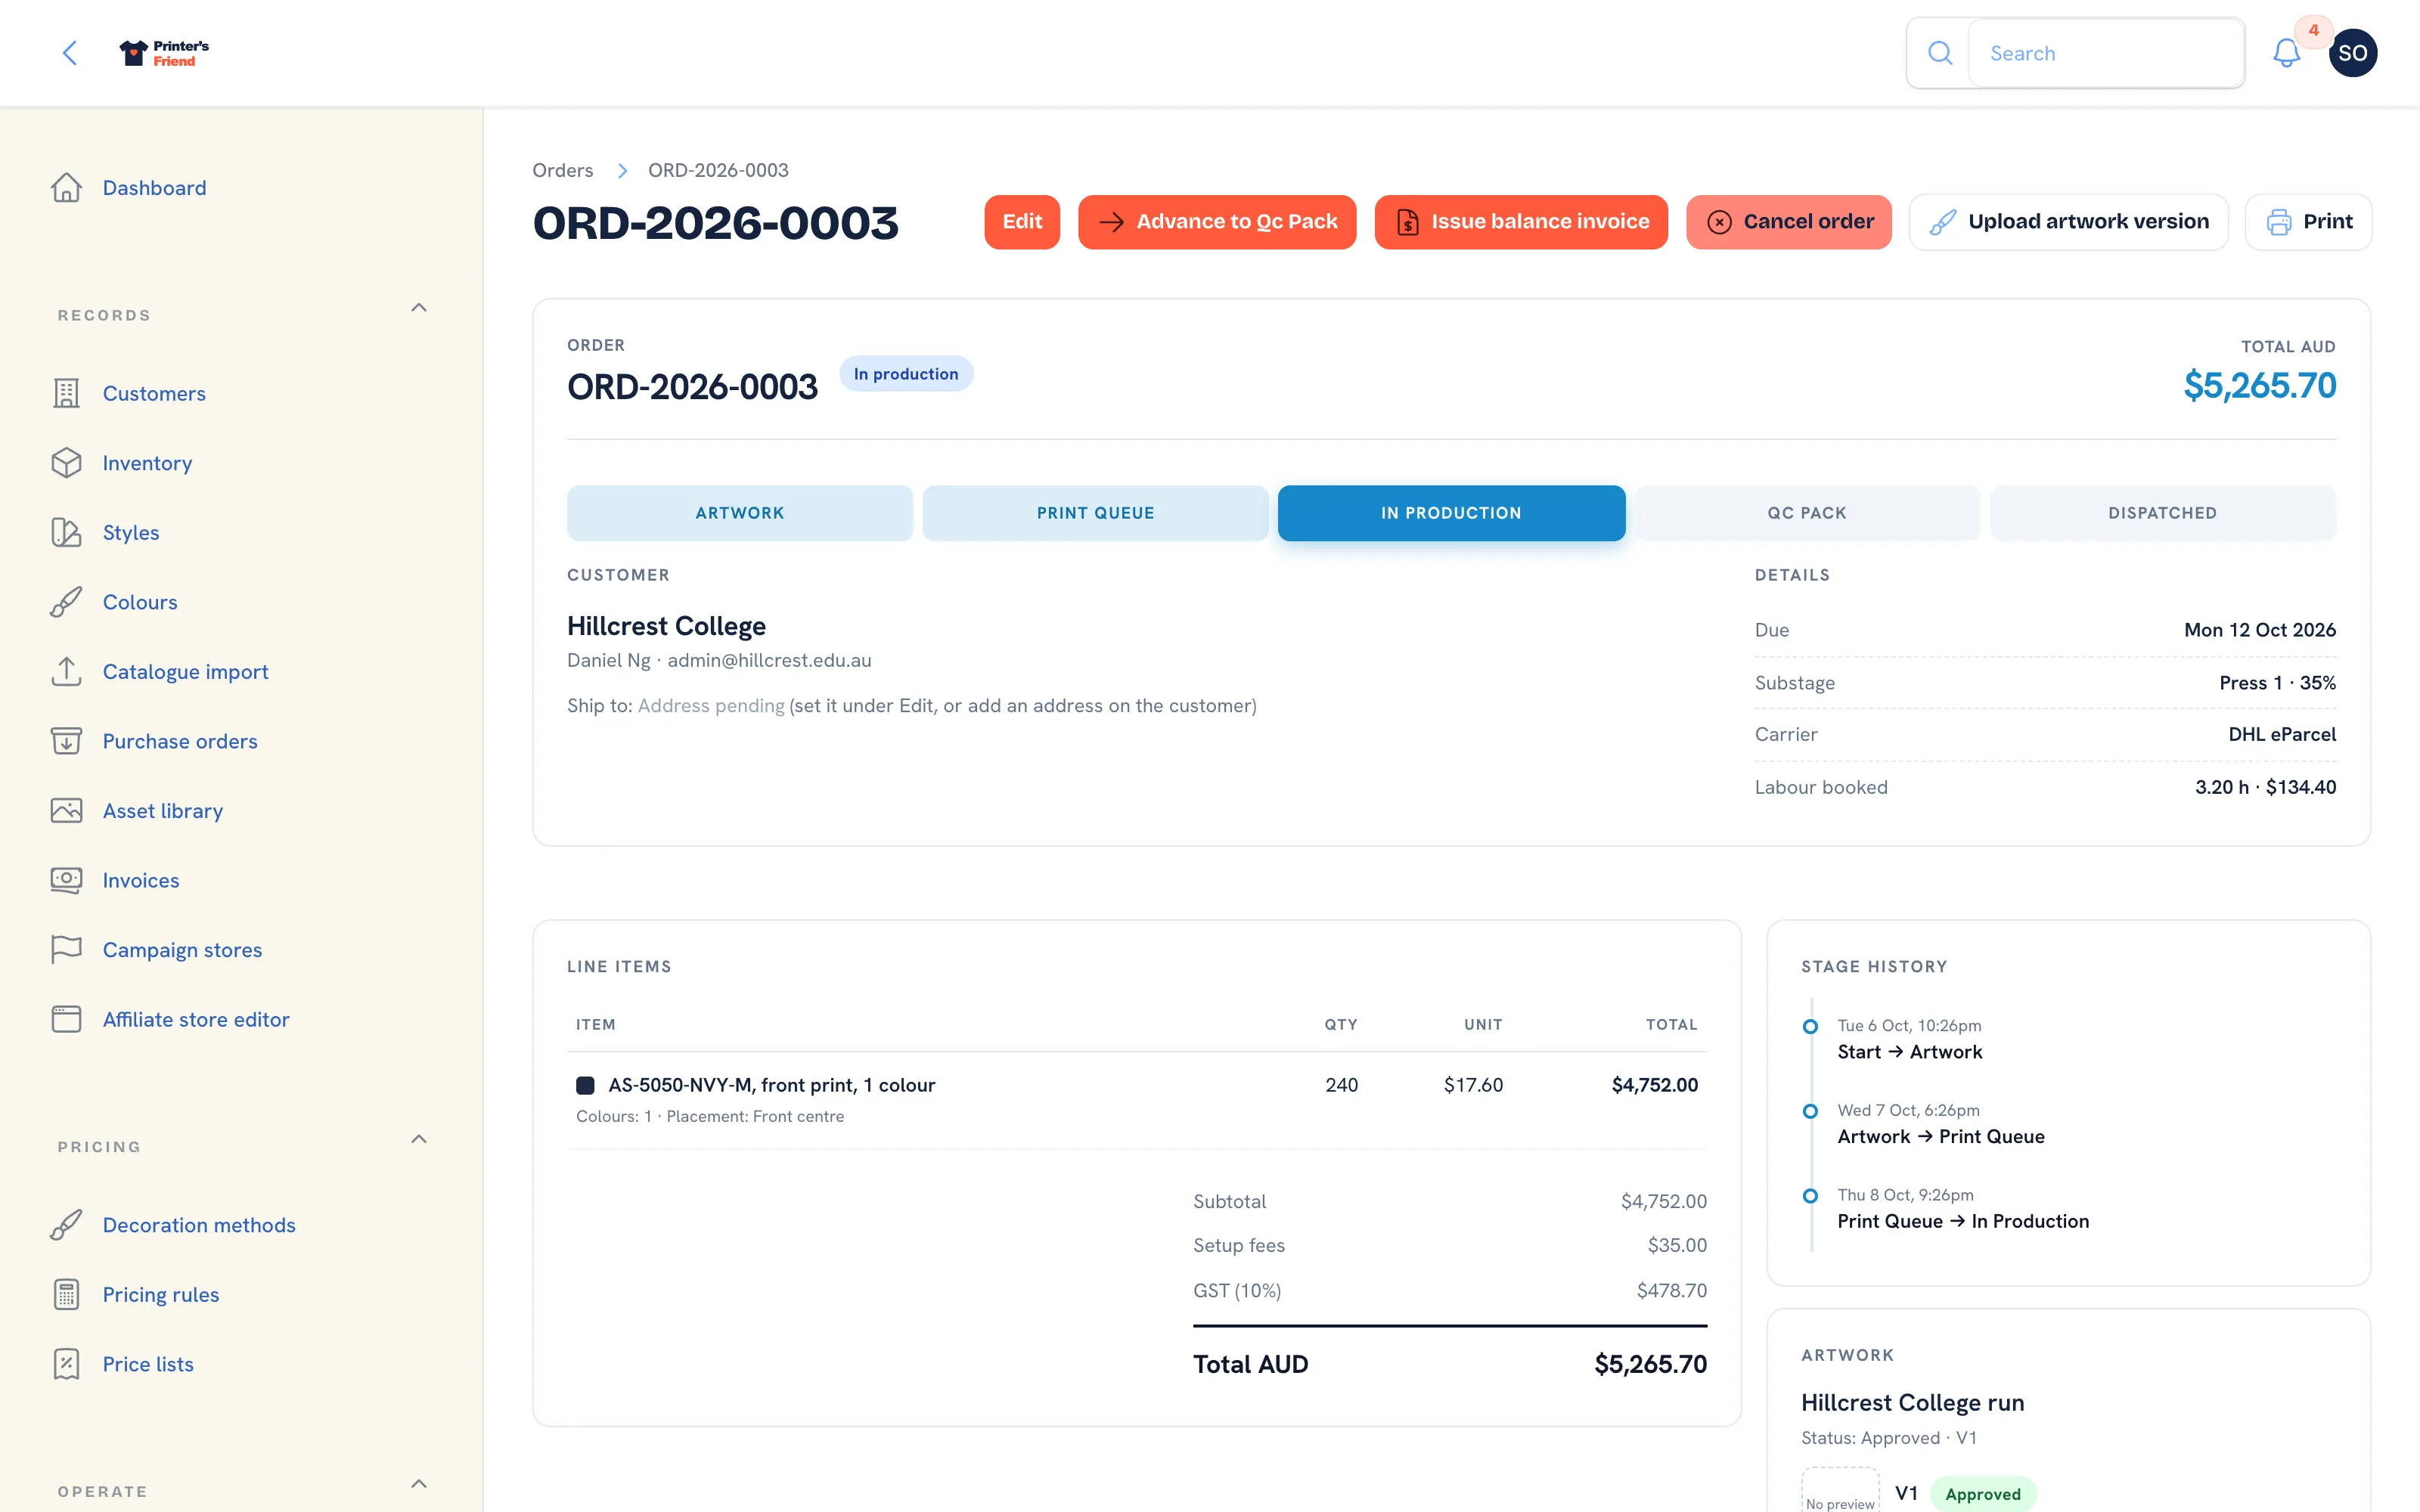Click the Catalogue import upload icon
The width and height of the screenshot is (2420, 1512).
[66, 671]
